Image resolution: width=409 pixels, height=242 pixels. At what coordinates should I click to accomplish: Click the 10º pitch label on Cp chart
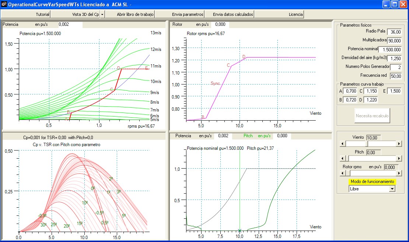click(85, 203)
